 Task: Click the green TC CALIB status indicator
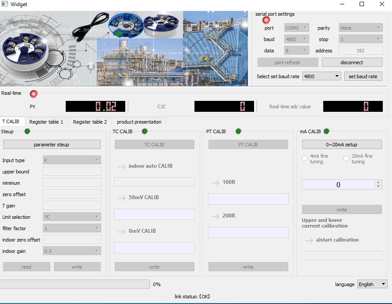pos(145,131)
